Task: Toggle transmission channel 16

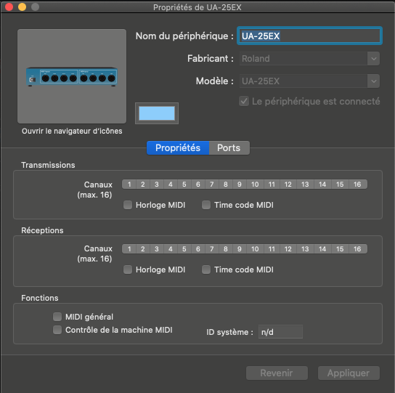Action: [x=357, y=185]
